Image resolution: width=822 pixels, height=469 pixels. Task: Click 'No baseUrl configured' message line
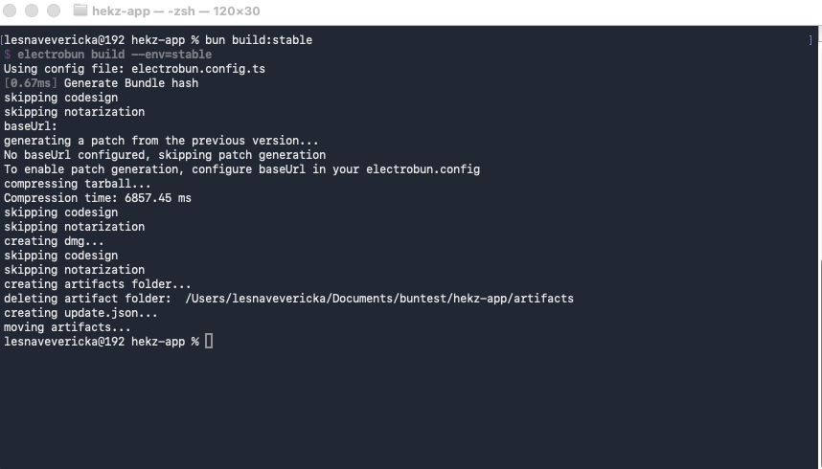tap(165, 155)
